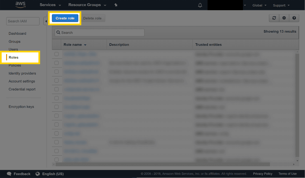305x178 pixels.
Task: Click the Create role button
Action: tap(65, 18)
